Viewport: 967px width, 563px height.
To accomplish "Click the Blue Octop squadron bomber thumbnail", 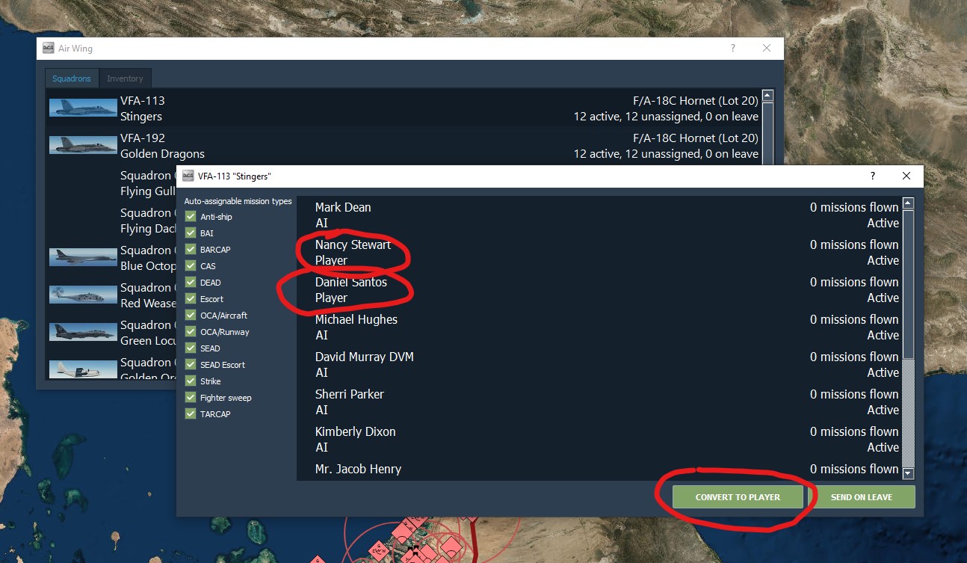I will click(x=83, y=257).
